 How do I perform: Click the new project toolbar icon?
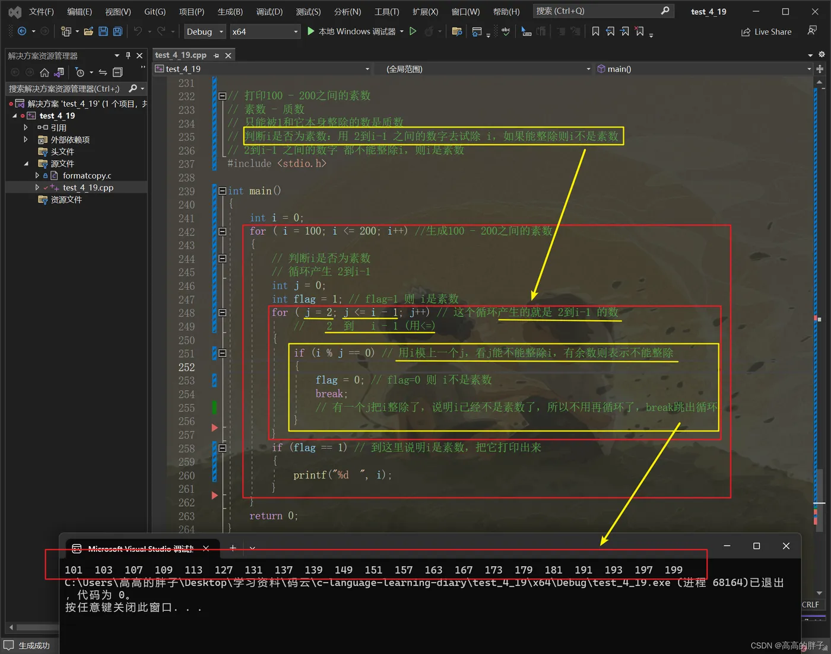point(65,31)
